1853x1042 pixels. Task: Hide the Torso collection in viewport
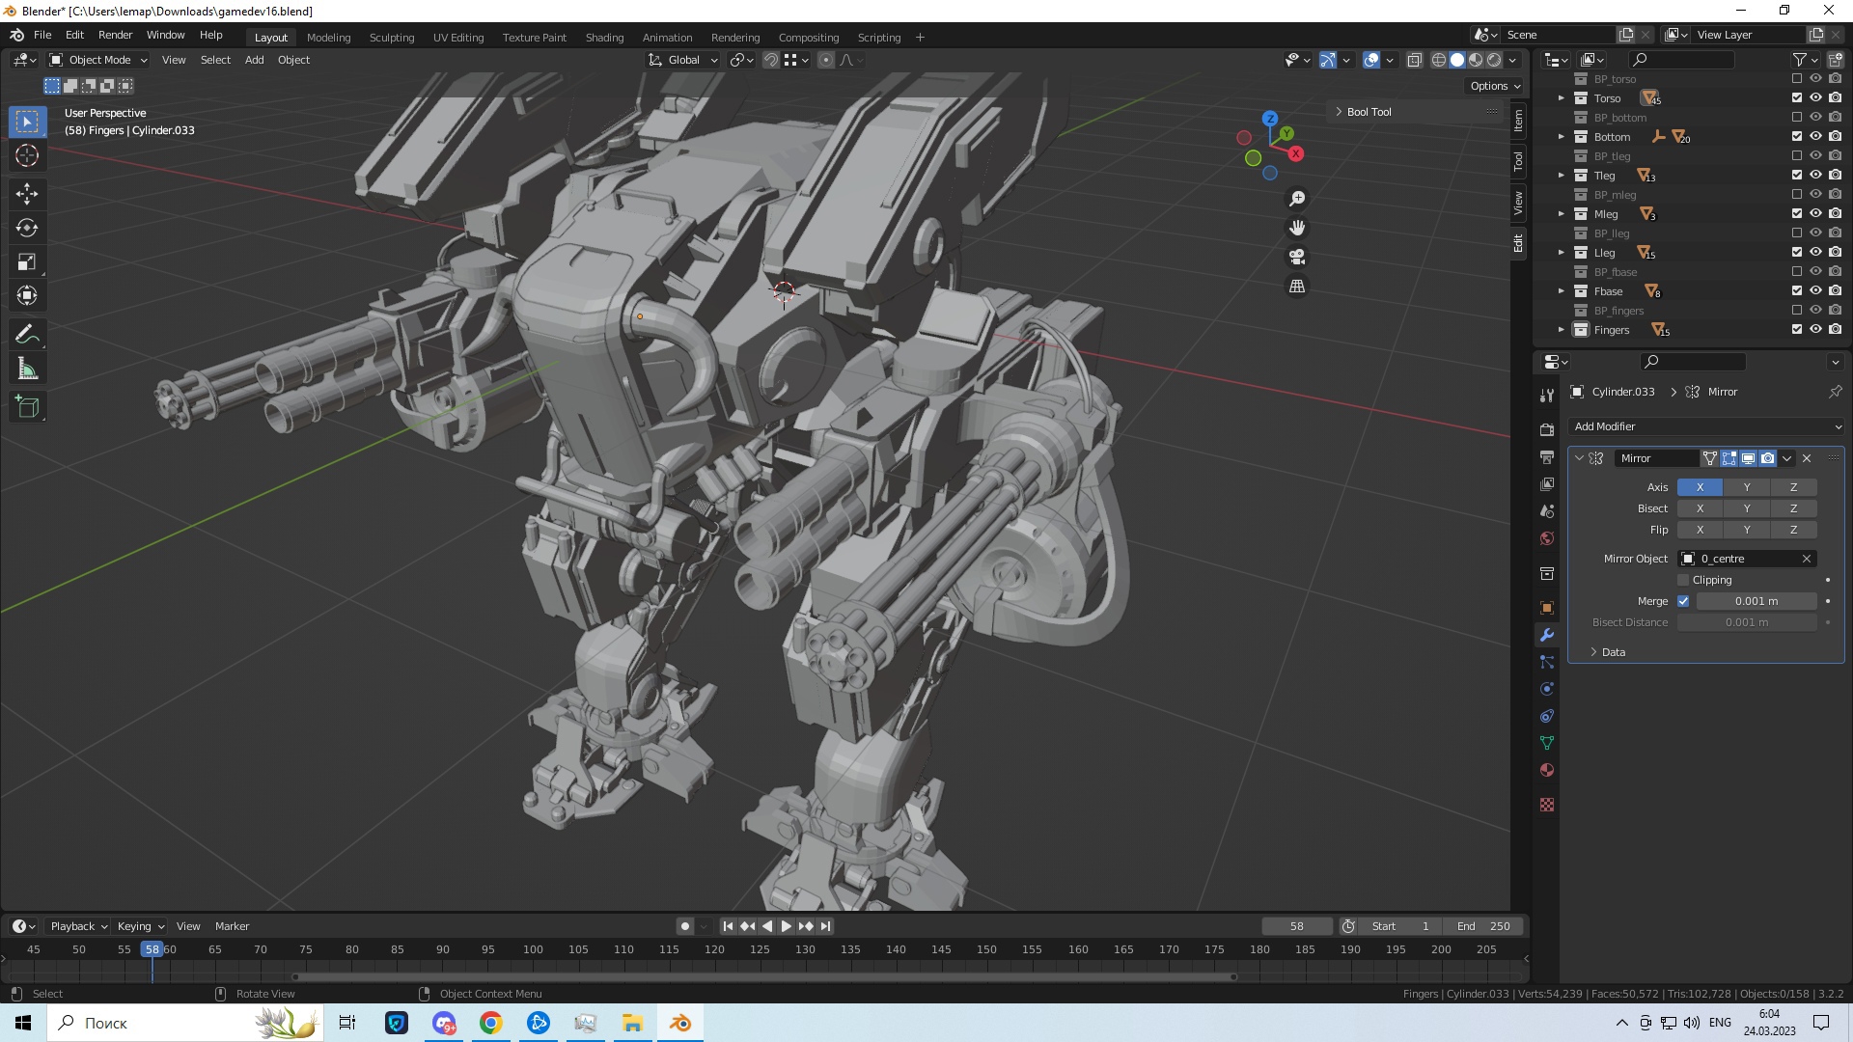(1815, 98)
